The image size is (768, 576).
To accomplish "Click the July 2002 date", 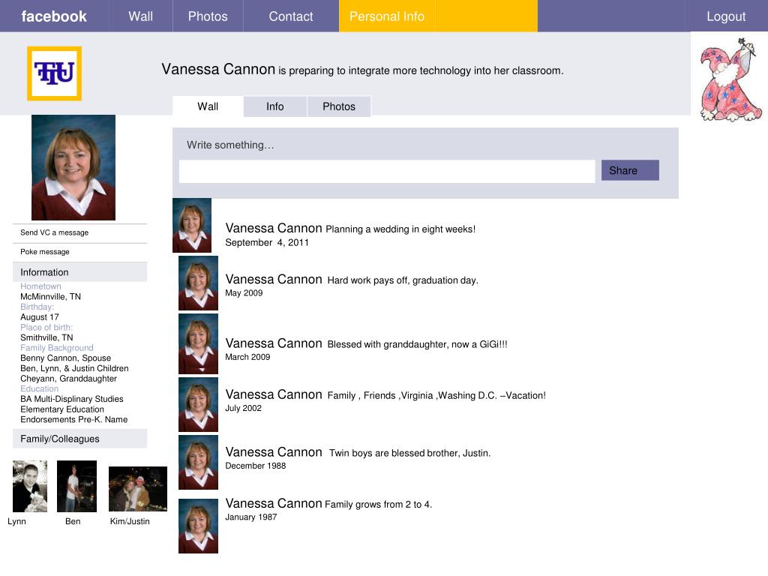I will tap(244, 408).
